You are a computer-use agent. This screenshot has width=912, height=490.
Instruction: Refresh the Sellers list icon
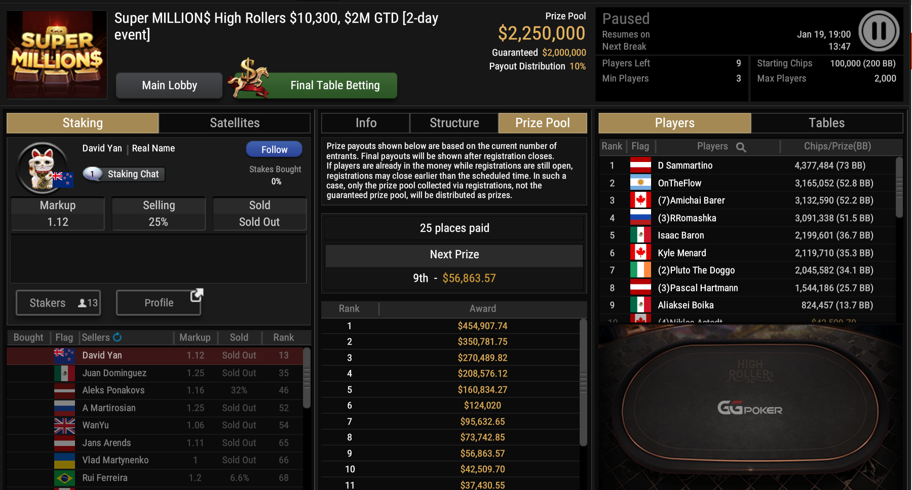(x=117, y=337)
